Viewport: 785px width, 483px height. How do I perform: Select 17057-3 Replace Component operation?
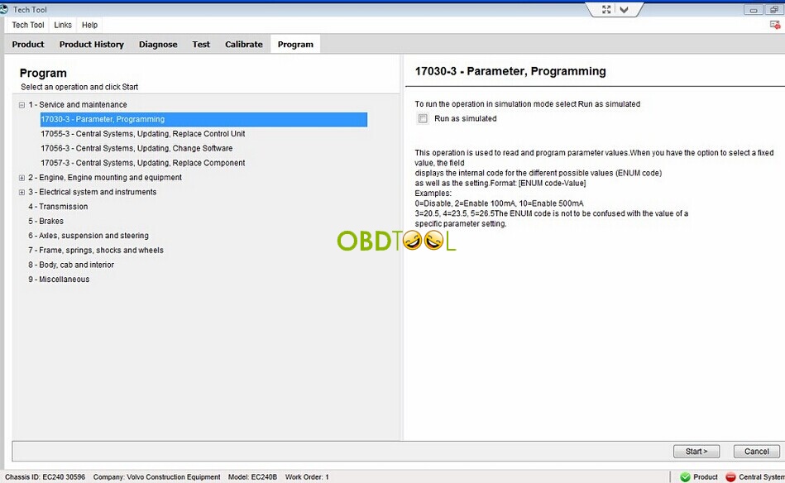143,163
